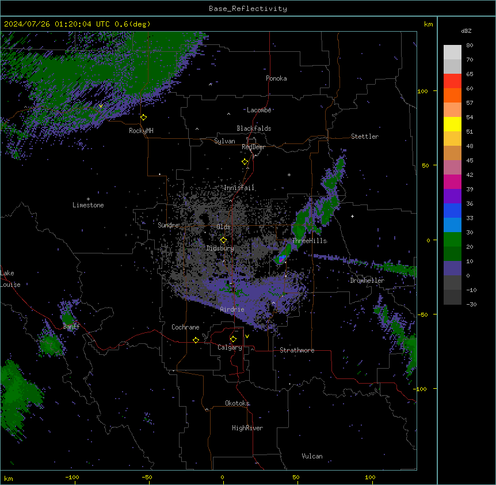Click the Blackfalds city label

pos(254,128)
